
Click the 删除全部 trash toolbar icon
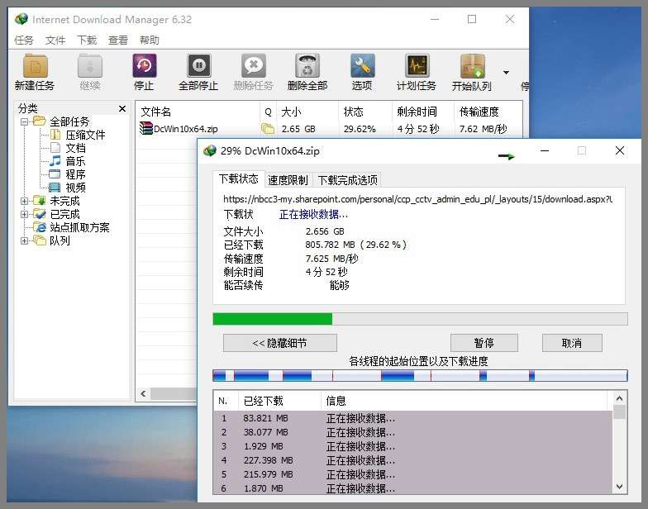[307, 66]
